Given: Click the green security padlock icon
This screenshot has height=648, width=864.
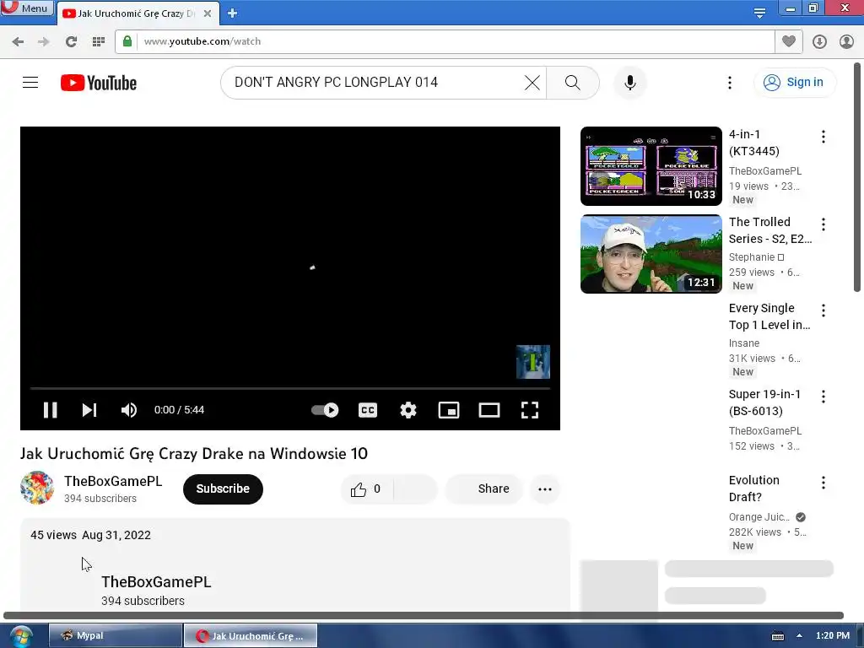Looking at the screenshot, I should coord(127,41).
